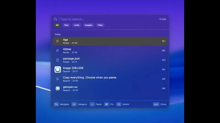Switch to the Images filter tab

[x=89, y=25]
